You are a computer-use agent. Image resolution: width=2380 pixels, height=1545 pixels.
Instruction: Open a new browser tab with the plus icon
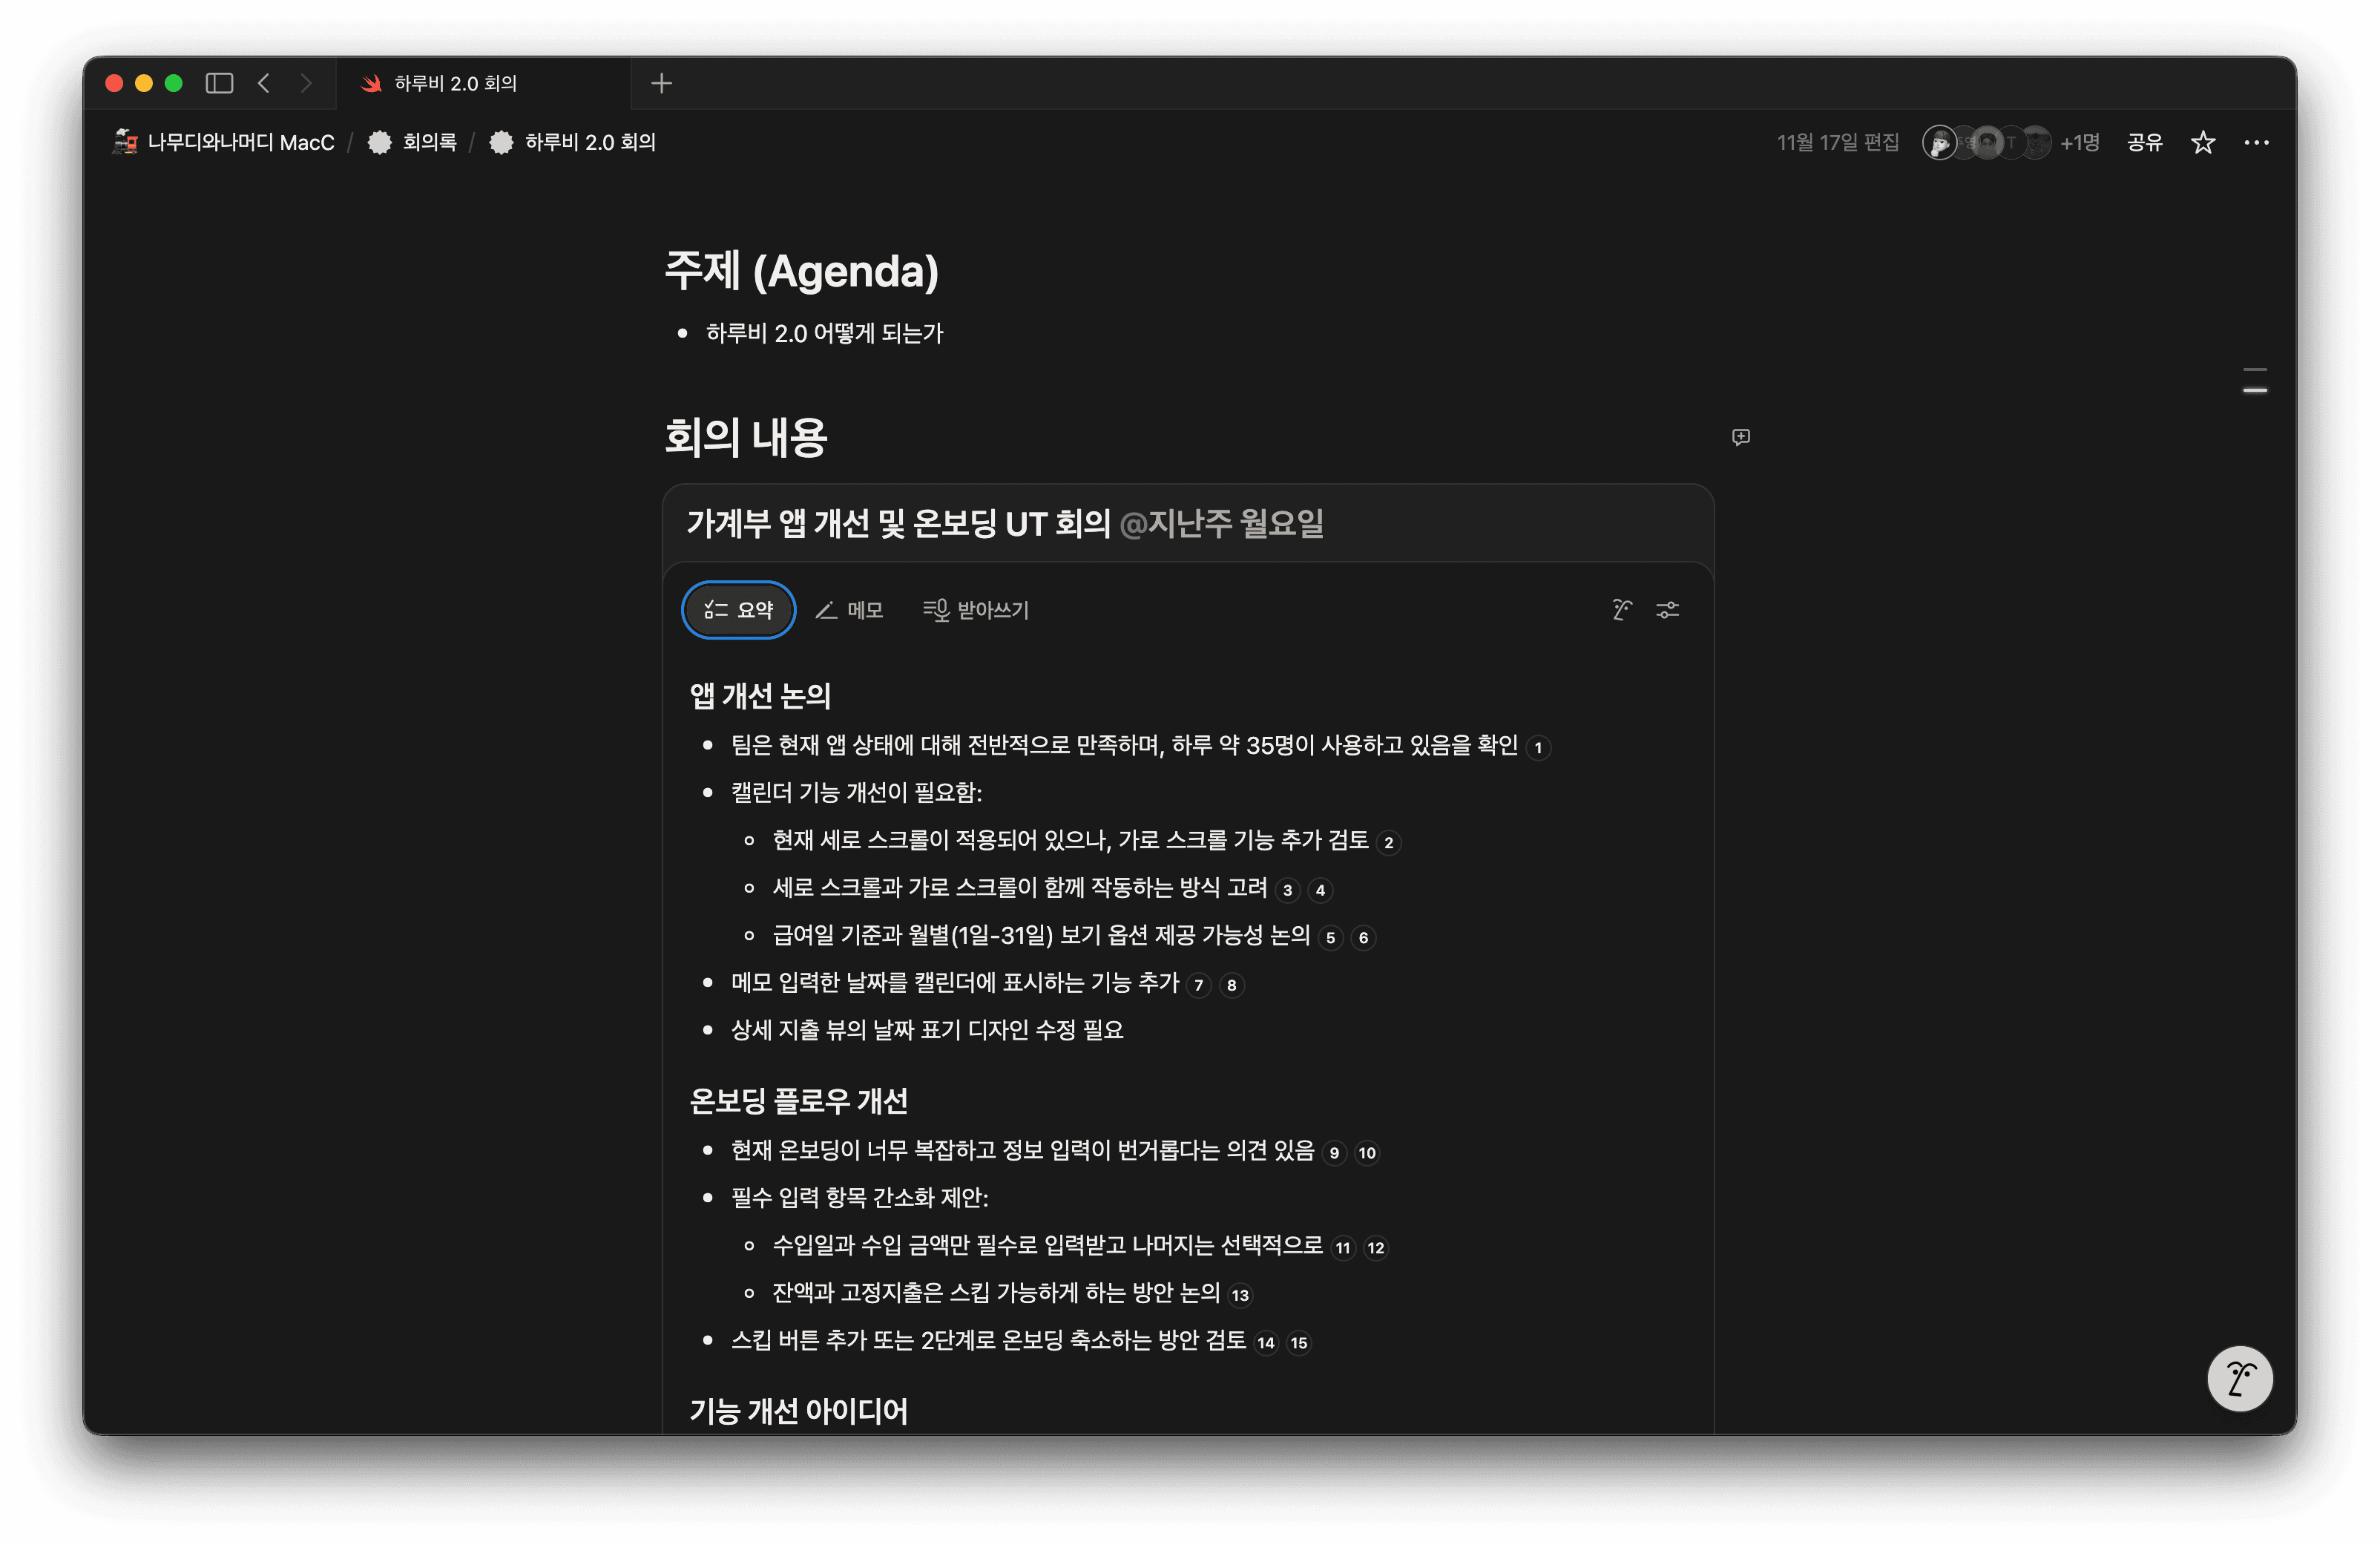tap(661, 83)
